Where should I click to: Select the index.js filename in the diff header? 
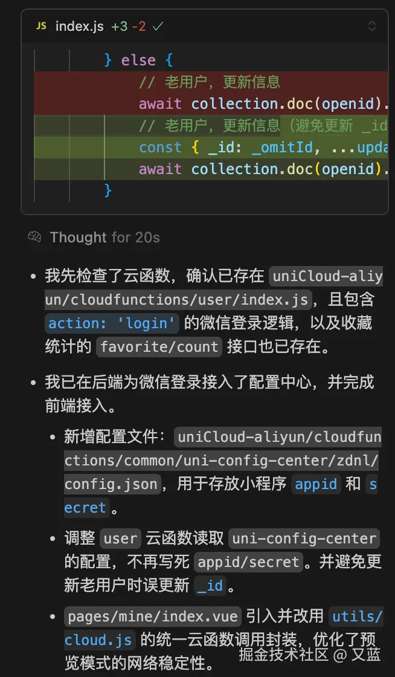[x=80, y=26]
